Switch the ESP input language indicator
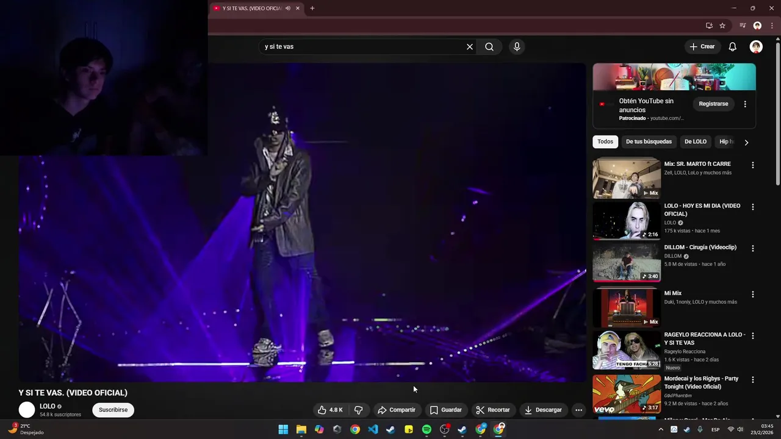 click(x=716, y=429)
